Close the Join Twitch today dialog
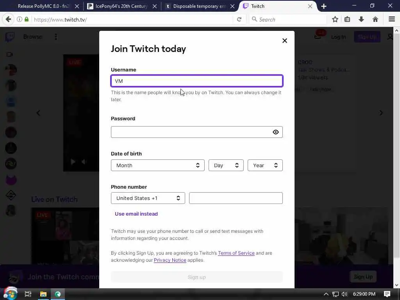This screenshot has height=300, width=400. pyautogui.click(x=285, y=41)
